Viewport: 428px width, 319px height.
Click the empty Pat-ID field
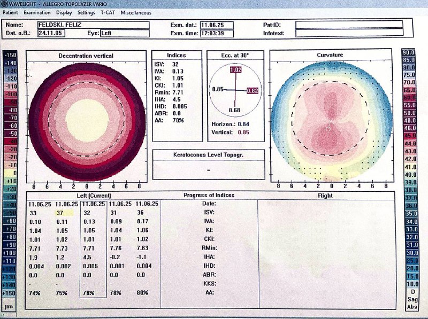pos(349,25)
